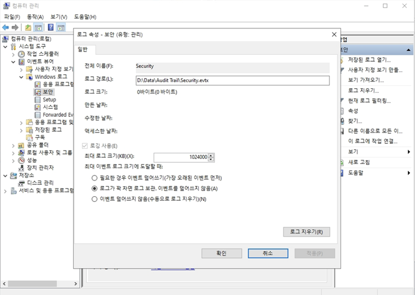The height and width of the screenshot is (295, 415).
Task: Click the 로그 지우기(R) button
Action: (307, 232)
